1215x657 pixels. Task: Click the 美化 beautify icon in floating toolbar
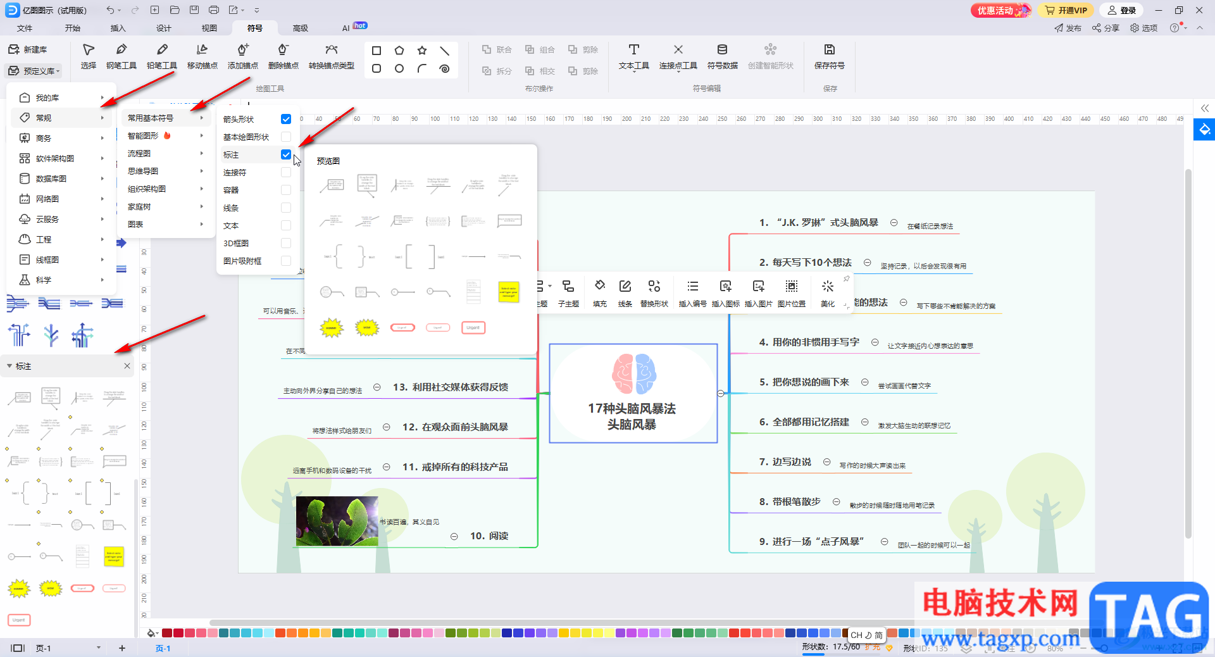[828, 293]
